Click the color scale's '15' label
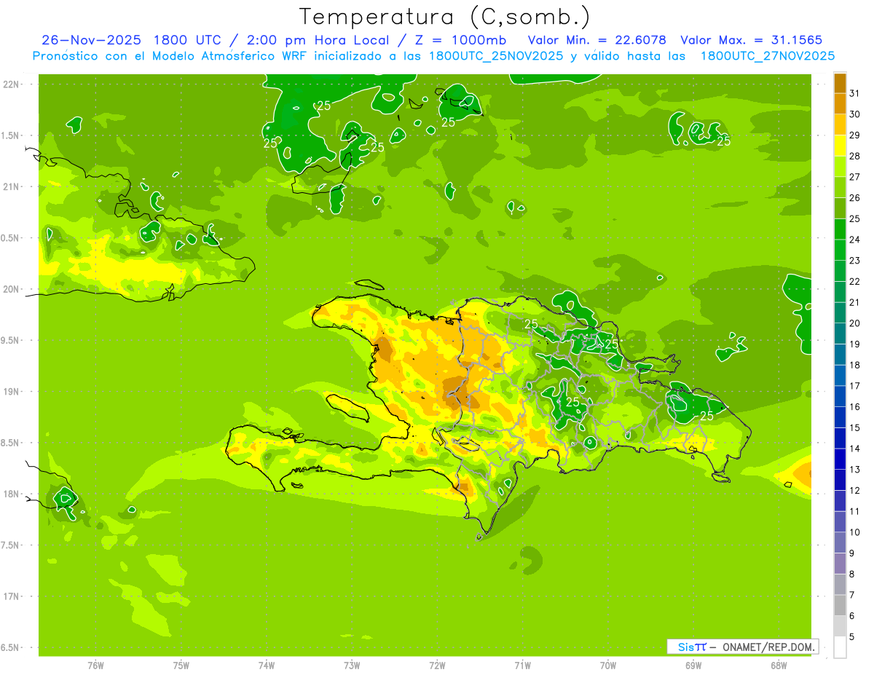Viewport: 874px width, 675px height. (x=855, y=428)
